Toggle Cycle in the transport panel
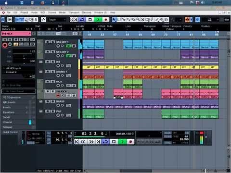Image resolution: width=231 pixels, height=173 pixels. [x=105, y=142]
